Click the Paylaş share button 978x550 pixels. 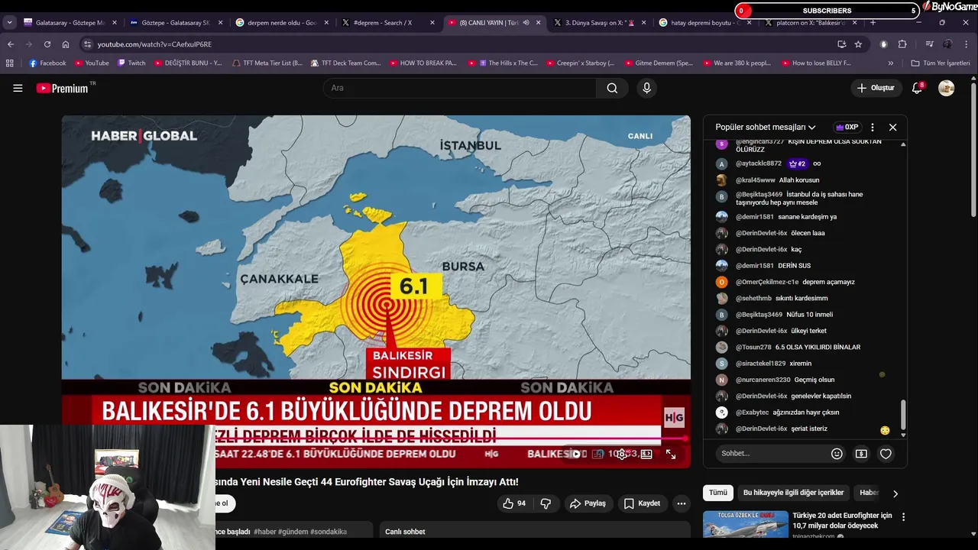pos(587,503)
